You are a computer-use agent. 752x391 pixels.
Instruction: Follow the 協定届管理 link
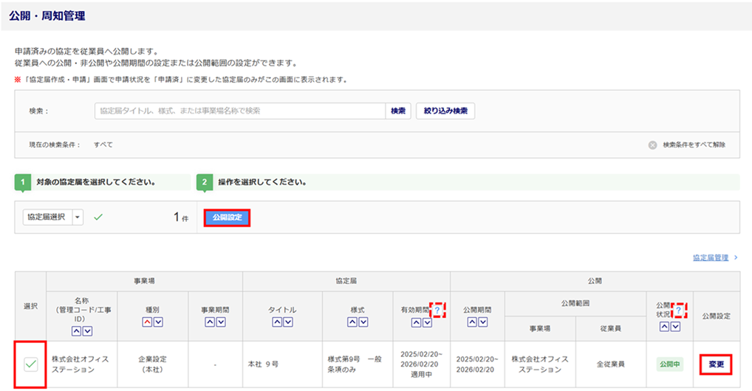711,257
